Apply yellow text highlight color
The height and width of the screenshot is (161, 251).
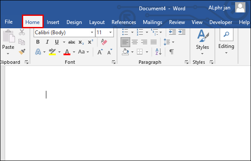[52, 52]
